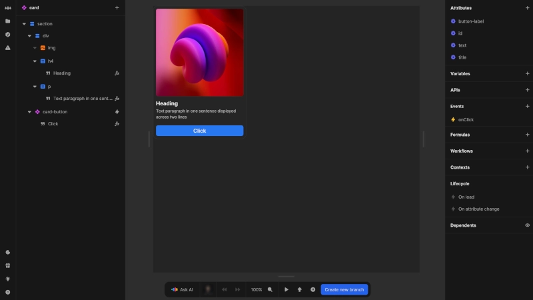This screenshot has width=533, height=300.
Task: Collapse the p tree node
Action: 35,87
